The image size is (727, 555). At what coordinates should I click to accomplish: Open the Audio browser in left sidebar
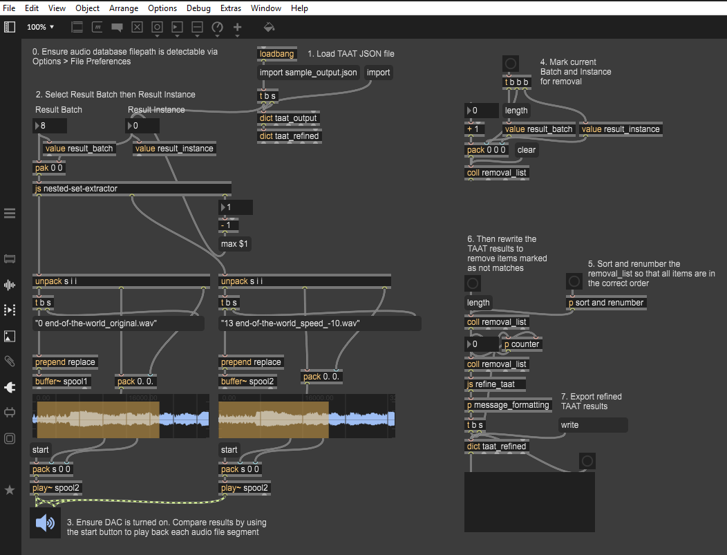coord(10,285)
